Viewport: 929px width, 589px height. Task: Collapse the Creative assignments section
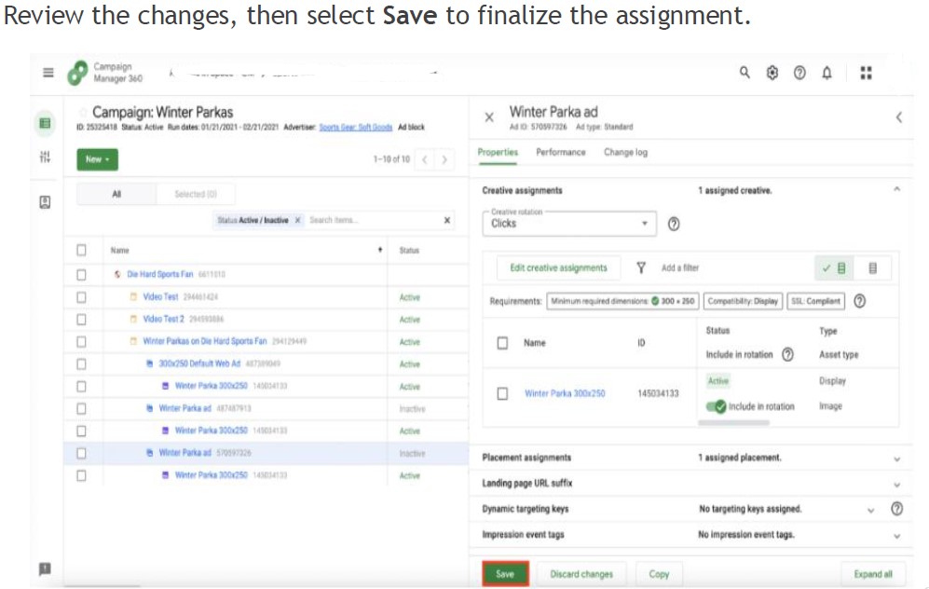tap(896, 189)
